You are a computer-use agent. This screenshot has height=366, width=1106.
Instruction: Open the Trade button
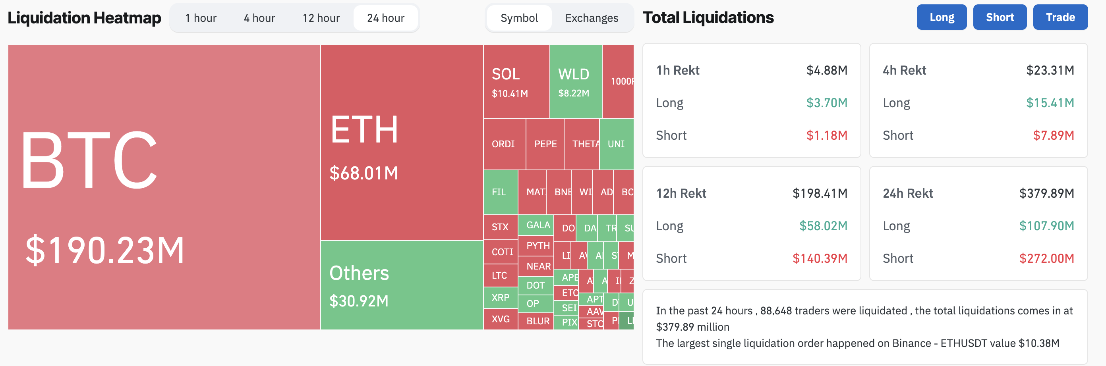[1060, 17]
